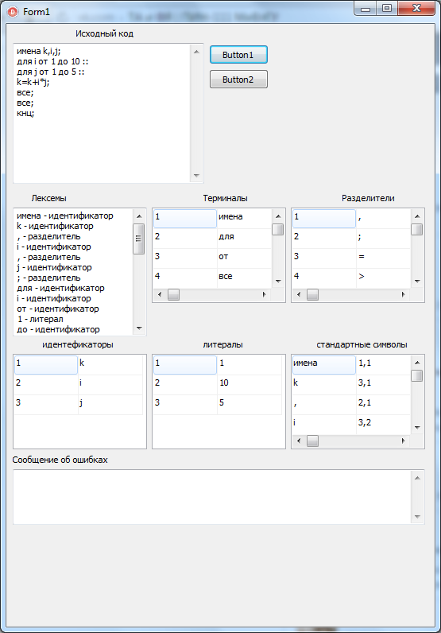441x633 pixels.
Task: Select the 'все' cell in Терминалы grid
Action: [245, 277]
